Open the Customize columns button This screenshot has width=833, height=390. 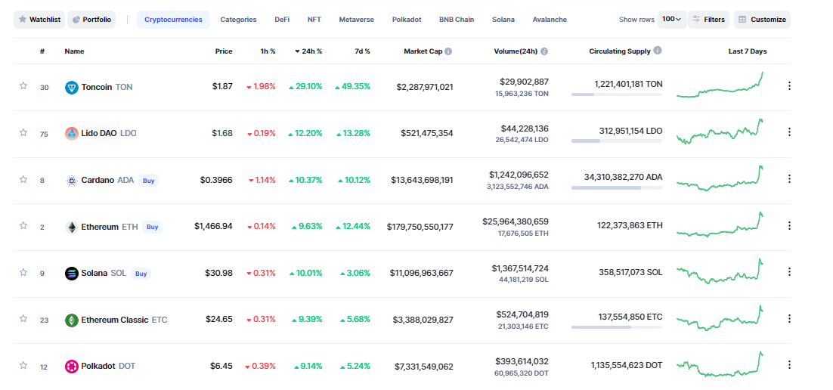pos(763,20)
